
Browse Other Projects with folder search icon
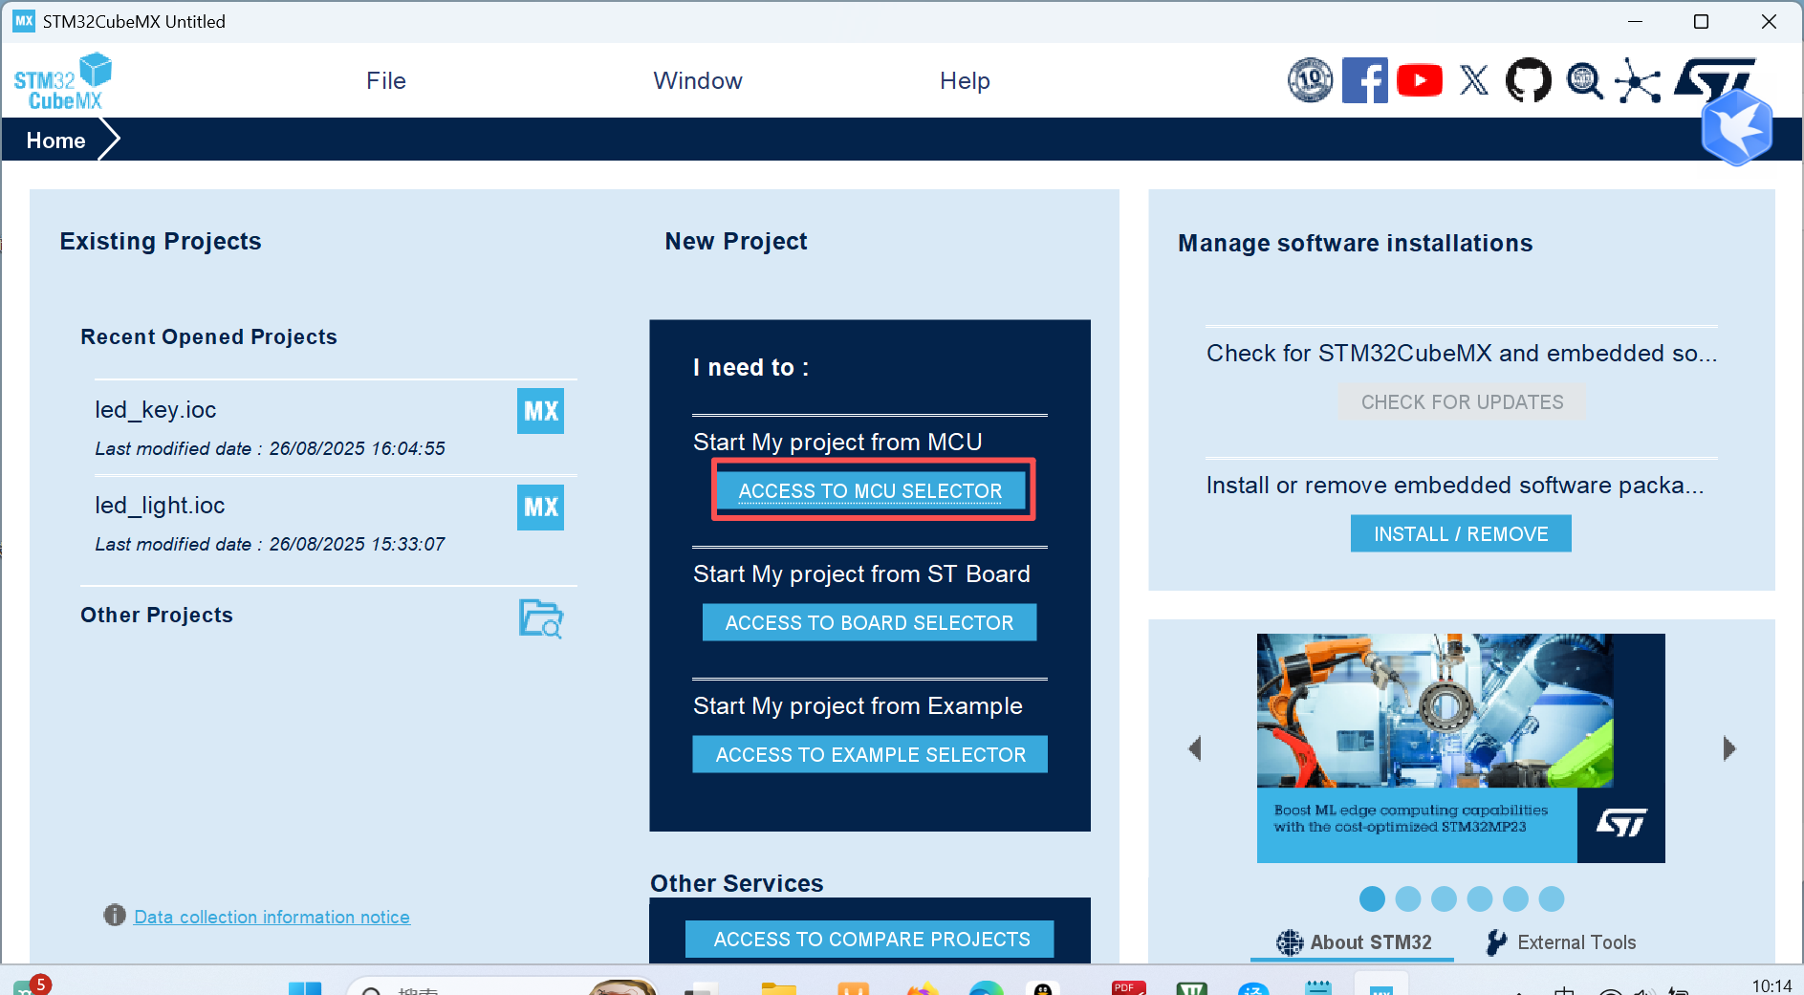tap(541, 618)
